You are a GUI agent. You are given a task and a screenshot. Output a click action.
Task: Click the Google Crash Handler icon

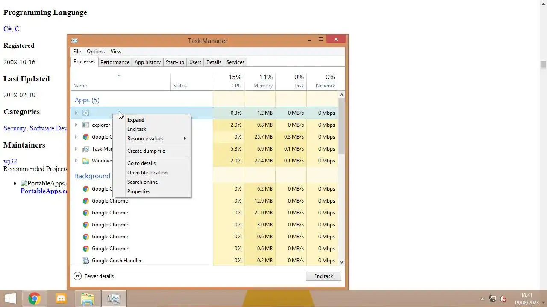tap(86, 261)
